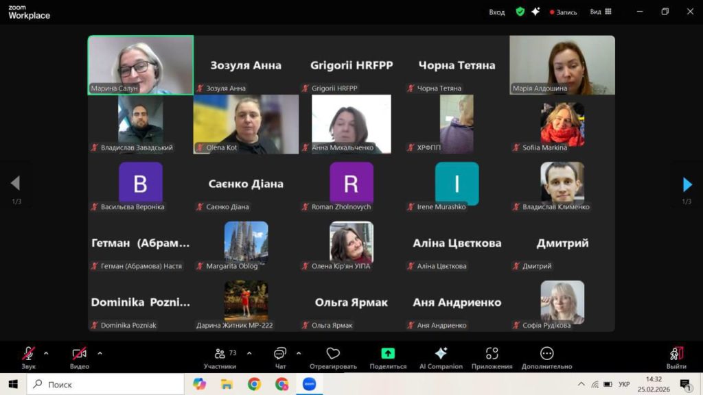Open the Вид view layout menu
The height and width of the screenshot is (395, 703).
[x=600, y=12]
